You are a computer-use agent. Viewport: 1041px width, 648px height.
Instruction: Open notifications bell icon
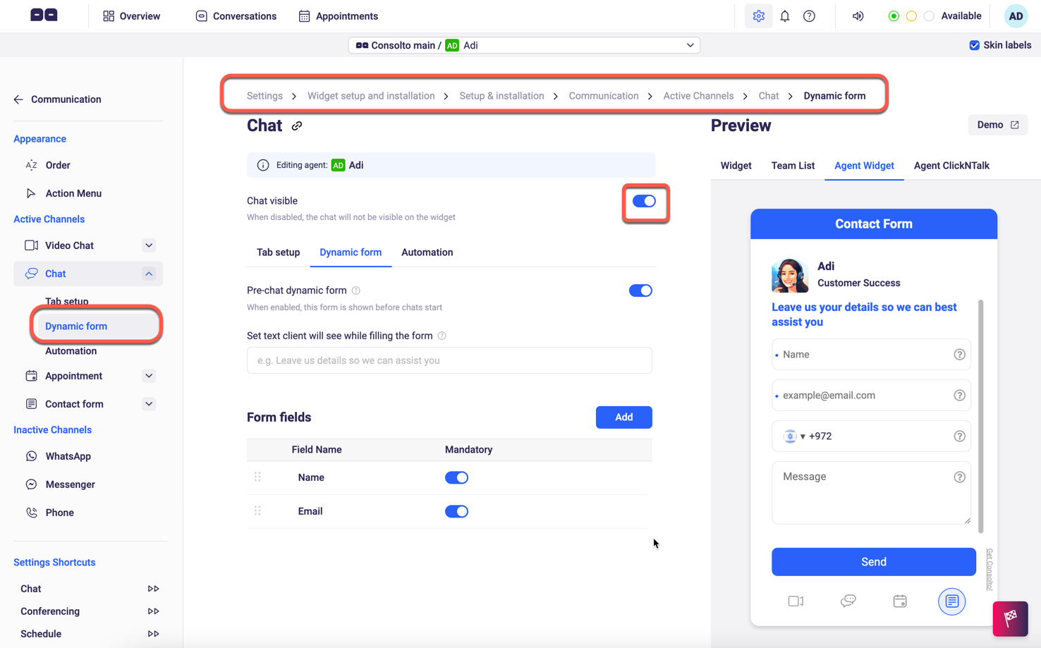pyautogui.click(x=785, y=16)
